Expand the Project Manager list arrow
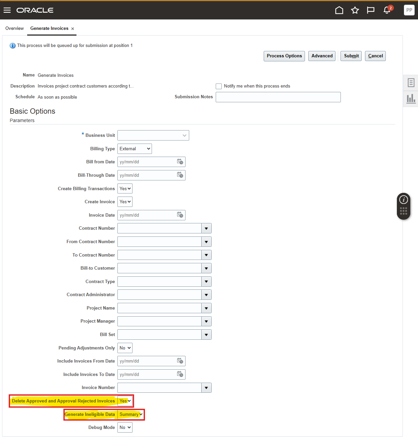 206,321
